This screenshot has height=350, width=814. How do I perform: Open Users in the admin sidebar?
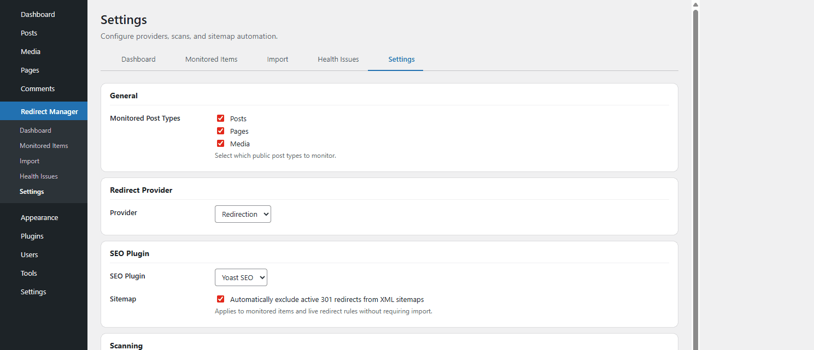30,254
